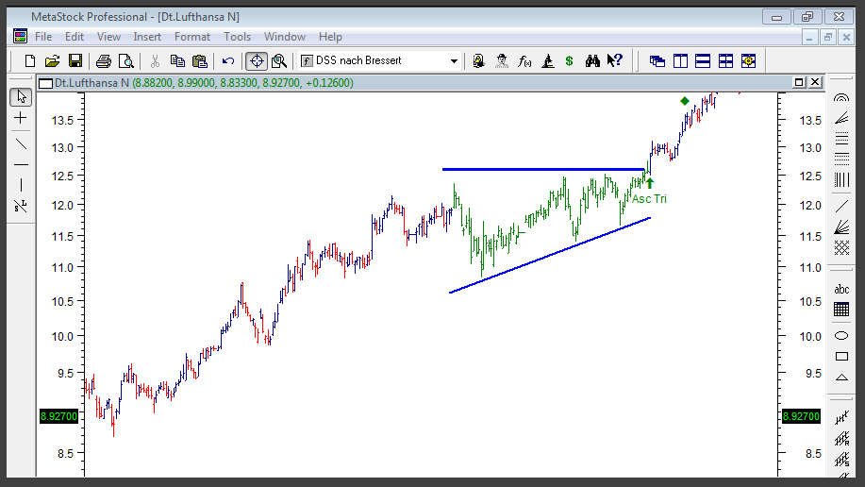Open the Tools menu
865x487 pixels.
237,37
